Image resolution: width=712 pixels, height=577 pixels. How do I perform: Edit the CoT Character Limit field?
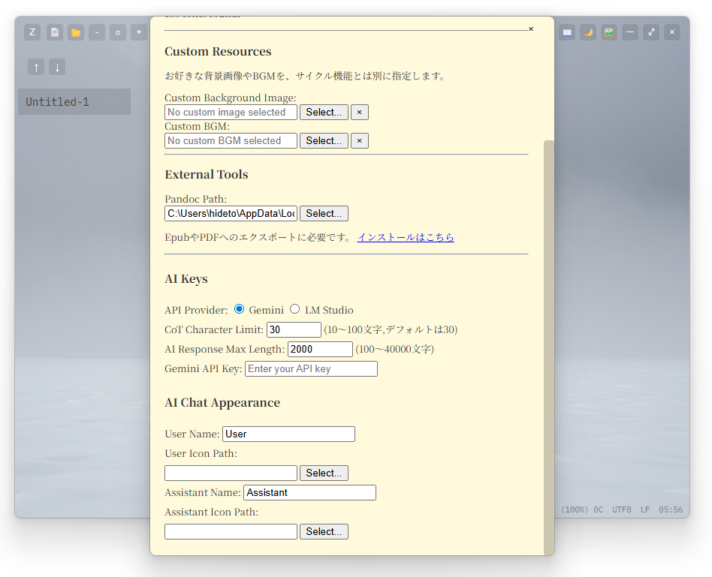tap(294, 329)
